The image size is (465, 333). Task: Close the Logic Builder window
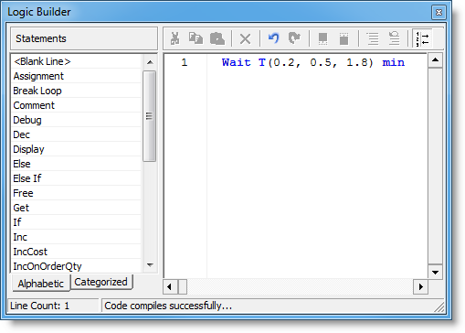coord(439,13)
